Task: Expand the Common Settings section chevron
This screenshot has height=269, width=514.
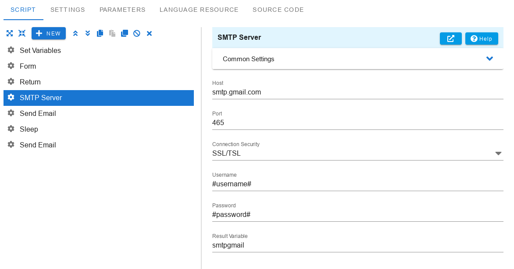Action: (489, 59)
